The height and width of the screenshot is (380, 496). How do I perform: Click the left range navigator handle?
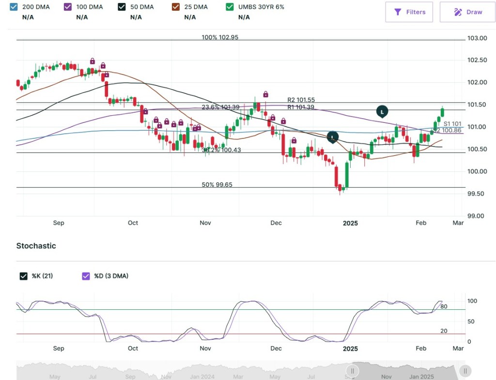click(353, 371)
